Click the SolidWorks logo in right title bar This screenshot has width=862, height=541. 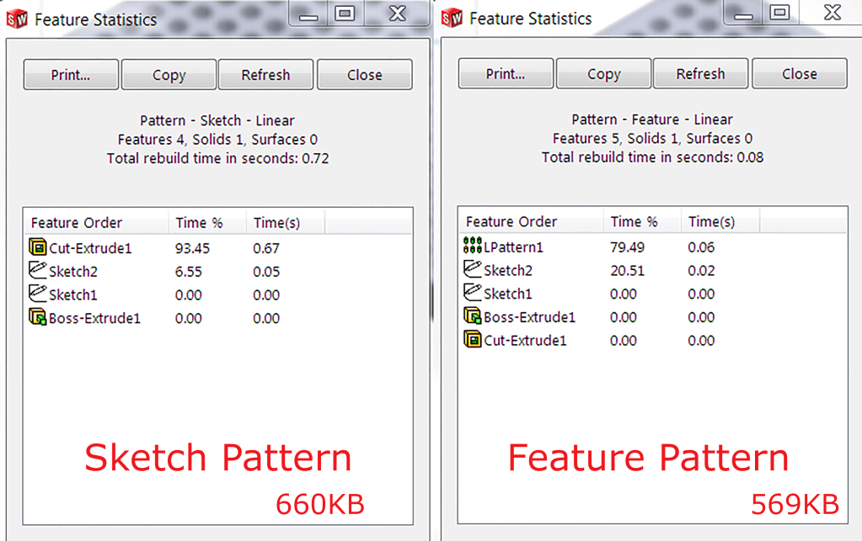[x=450, y=17]
